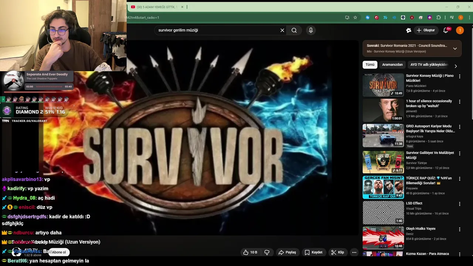Install the page as app from address bar
Image resolution: width=473 pixels, height=266 pixels.
pos(347,17)
